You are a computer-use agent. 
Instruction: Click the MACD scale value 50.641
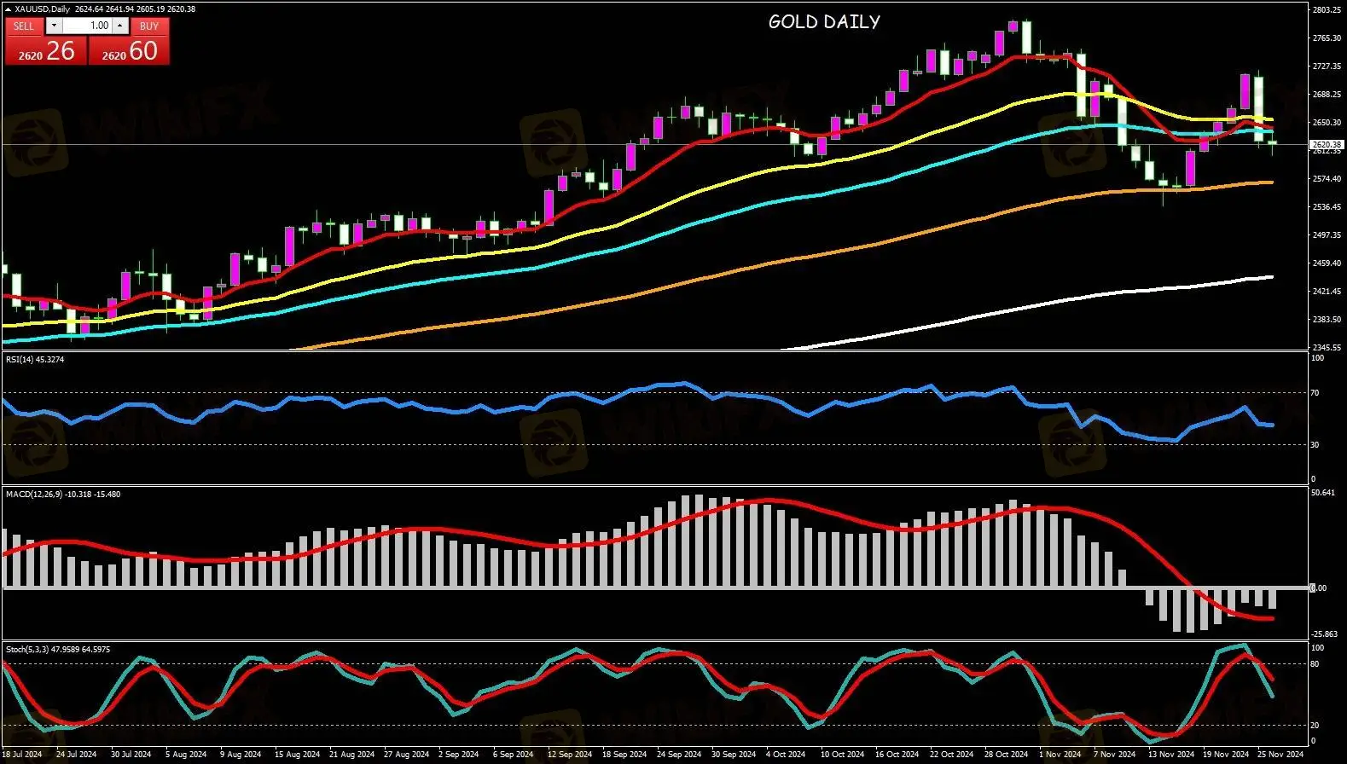[x=1323, y=493]
